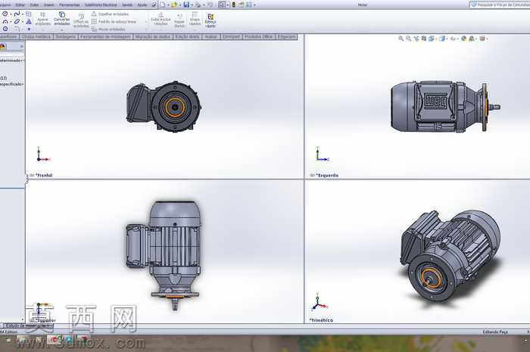
Task: Open the Ajuda menu
Action: (142, 5)
